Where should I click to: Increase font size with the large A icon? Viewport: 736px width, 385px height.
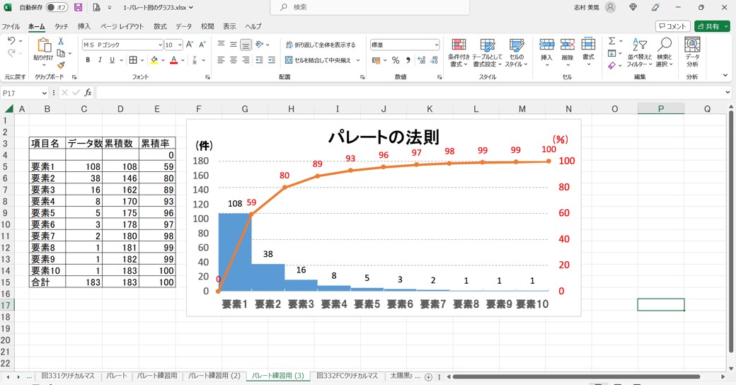[190, 45]
